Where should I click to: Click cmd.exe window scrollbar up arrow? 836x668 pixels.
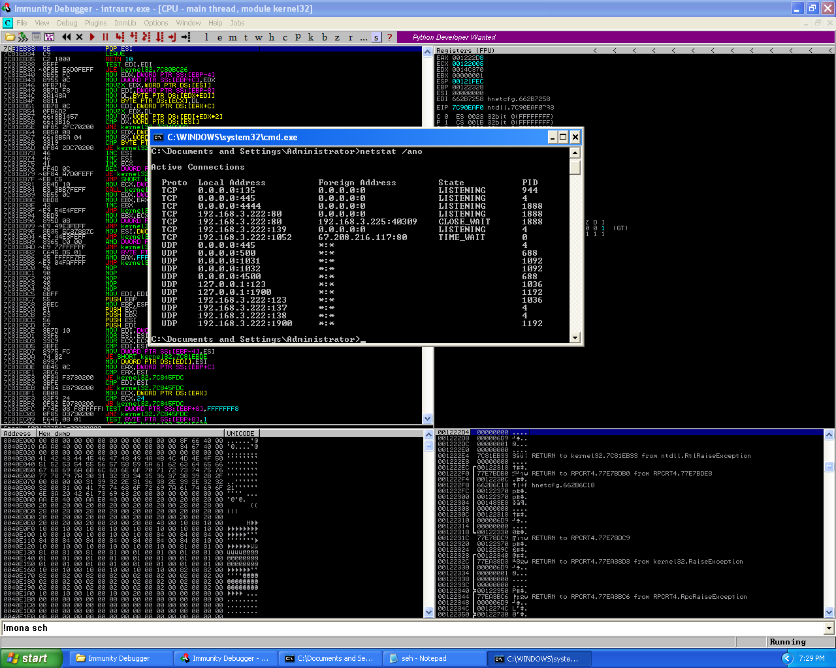point(575,153)
